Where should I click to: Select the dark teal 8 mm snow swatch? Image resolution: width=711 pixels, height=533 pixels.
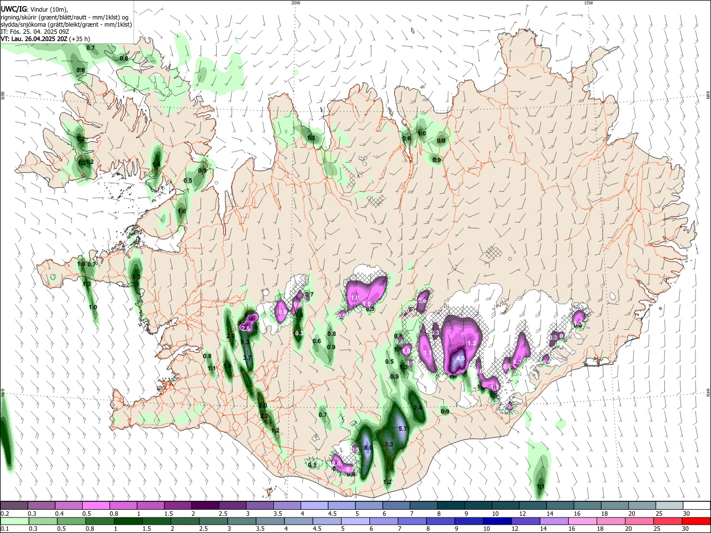click(x=450, y=505)
